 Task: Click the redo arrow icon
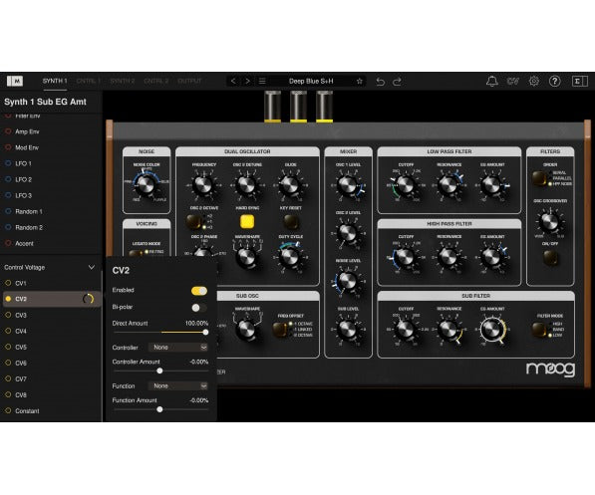pyautogui.click(x=398, y=82)
